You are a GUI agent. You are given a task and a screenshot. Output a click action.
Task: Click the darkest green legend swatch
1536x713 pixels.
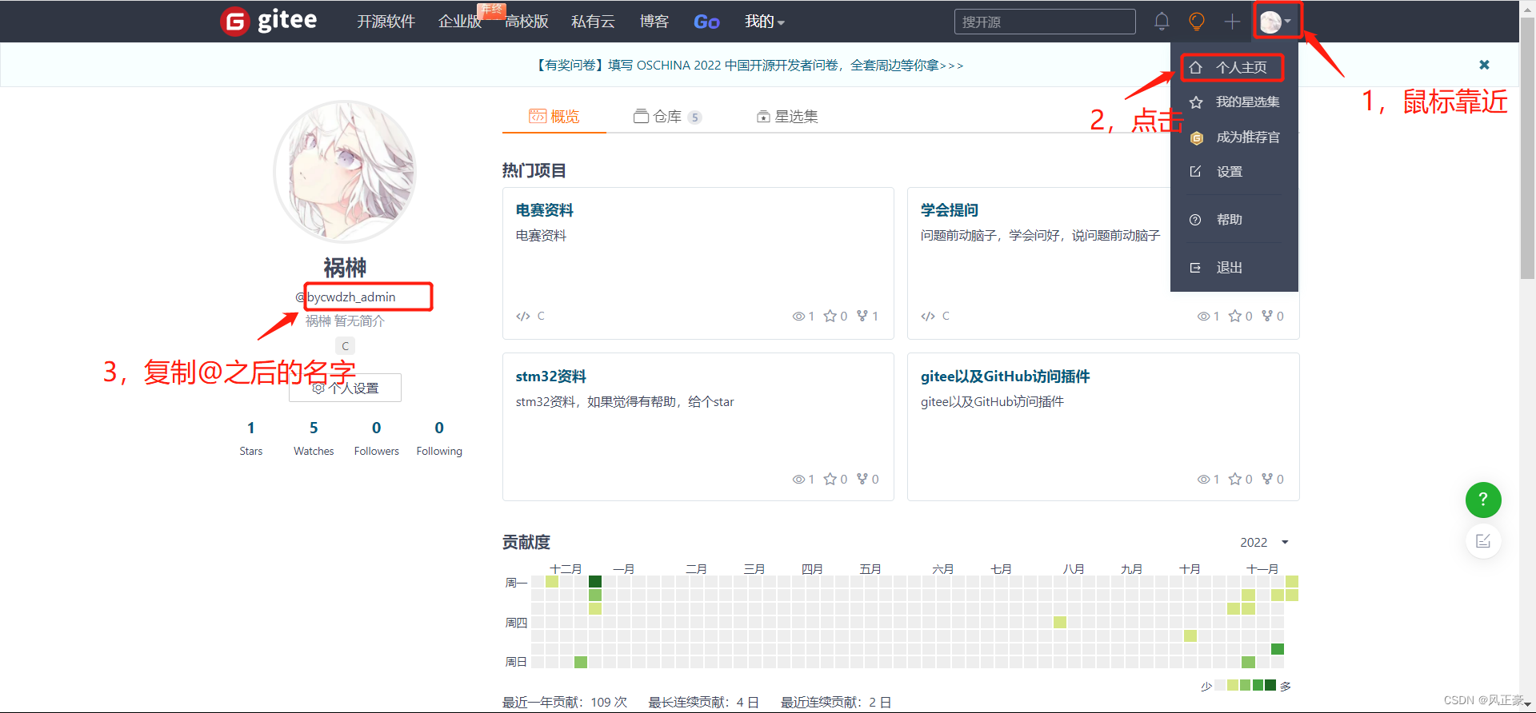(1270, 685)
